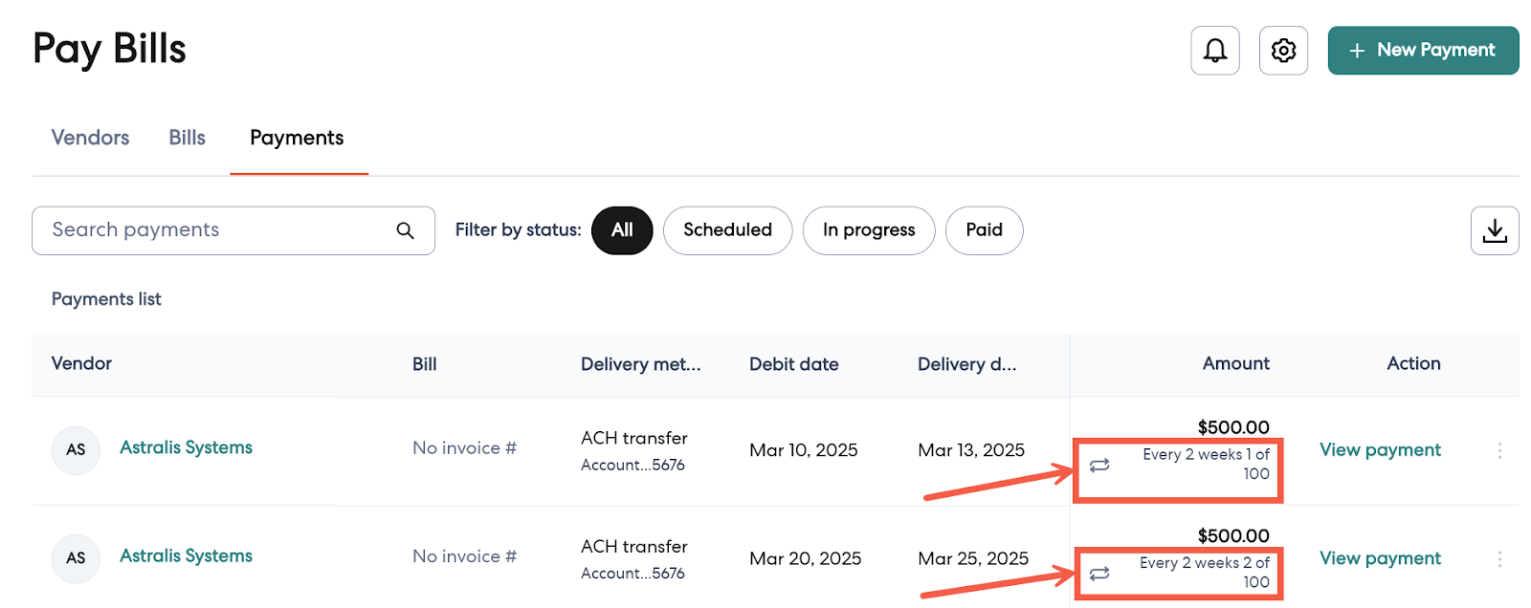Switch to the Vendors tab

90,138
